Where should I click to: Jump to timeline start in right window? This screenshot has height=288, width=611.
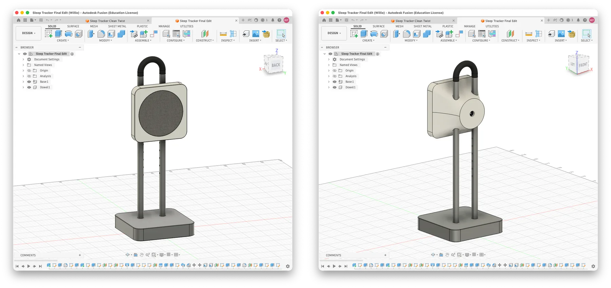322,266
